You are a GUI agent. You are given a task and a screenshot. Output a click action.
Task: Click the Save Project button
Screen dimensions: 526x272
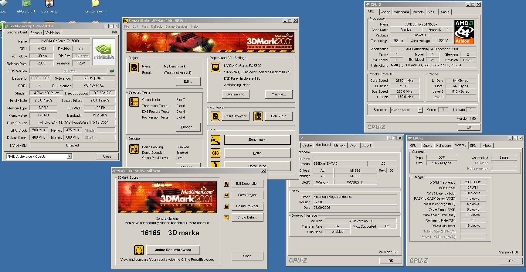[x=247, y=195]
